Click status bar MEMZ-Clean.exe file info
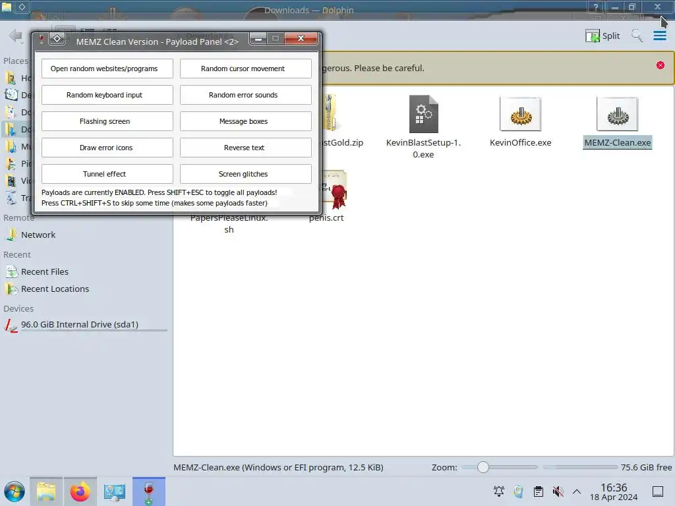This screenshot has width=675, height=506. (x=278, y=467)
